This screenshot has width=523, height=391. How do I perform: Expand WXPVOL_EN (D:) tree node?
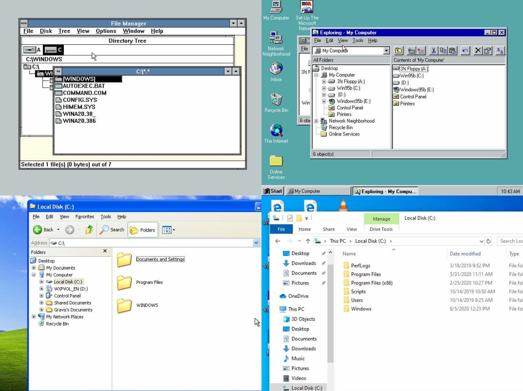[x=41, y=288]
